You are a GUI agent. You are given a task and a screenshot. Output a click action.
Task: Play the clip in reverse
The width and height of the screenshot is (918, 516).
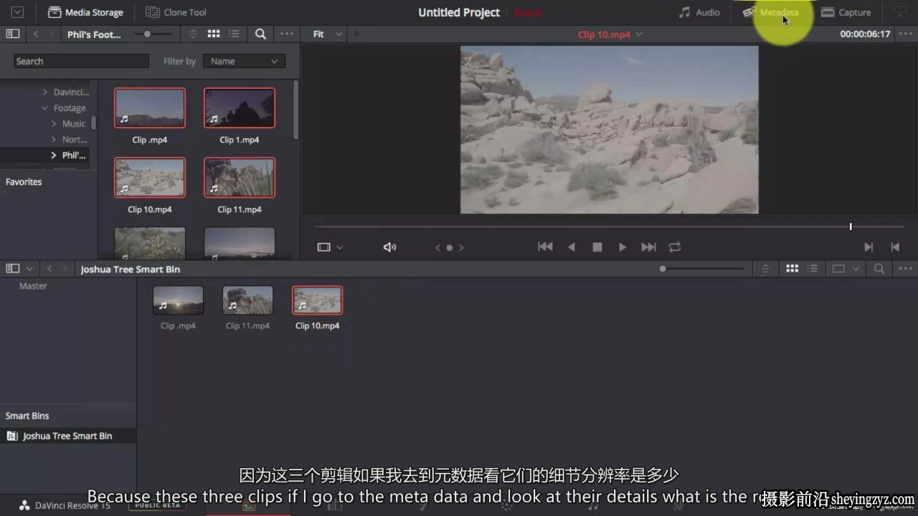click(x=572, y=247)
